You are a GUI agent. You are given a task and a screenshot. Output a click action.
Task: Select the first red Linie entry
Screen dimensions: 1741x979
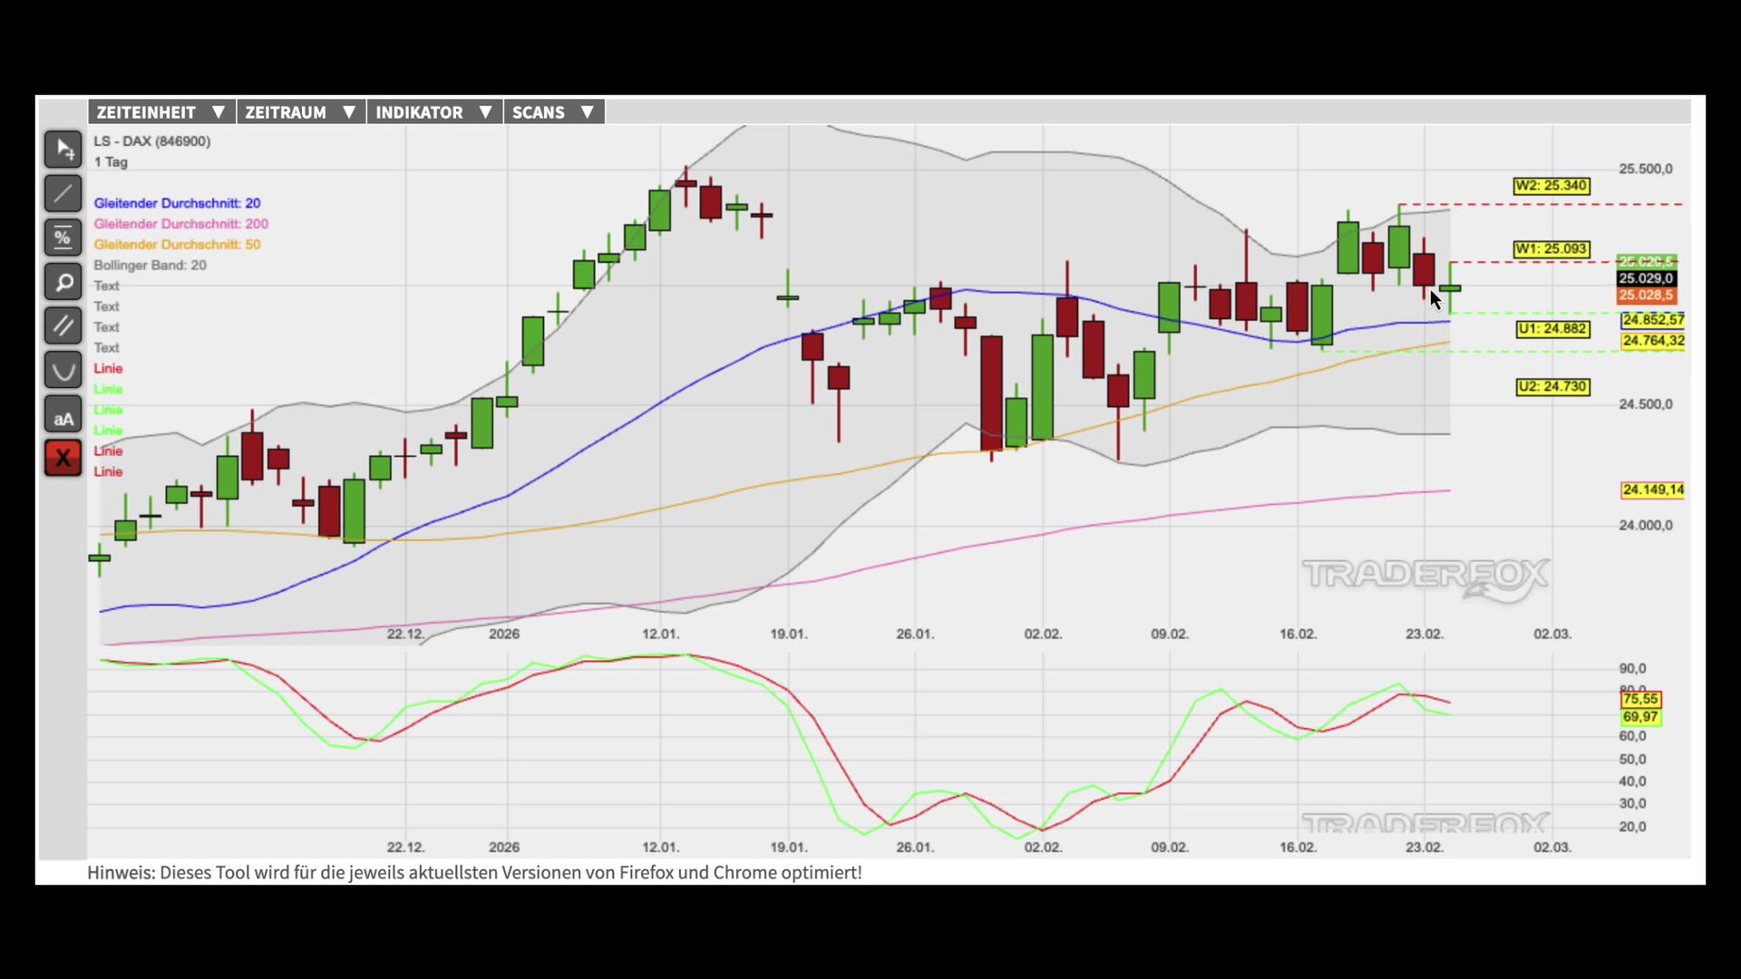[108, 368]
